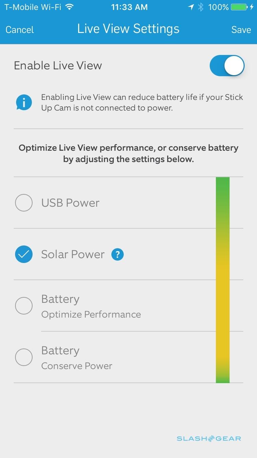
Task: Tap the Wi-Fi status icon
Action: (x=70, y=7)
